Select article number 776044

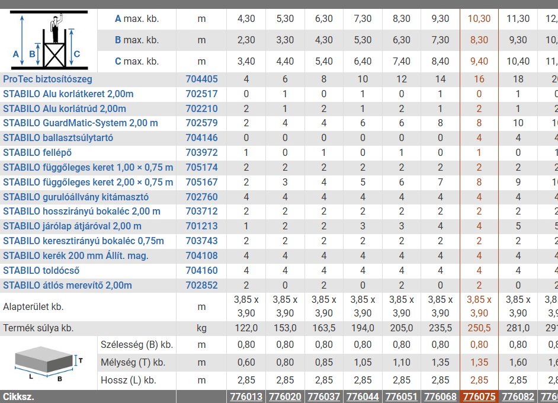pos(363,396)
